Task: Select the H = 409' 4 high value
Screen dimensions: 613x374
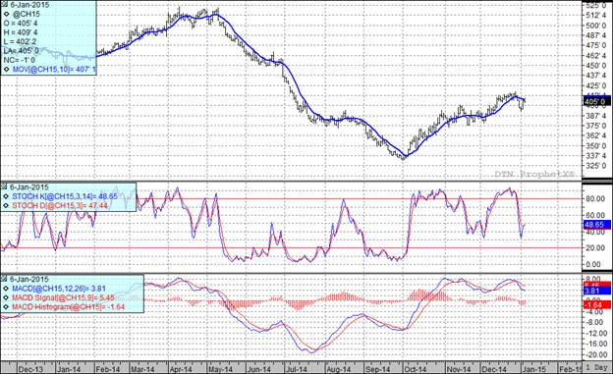Action: point(21,32)
